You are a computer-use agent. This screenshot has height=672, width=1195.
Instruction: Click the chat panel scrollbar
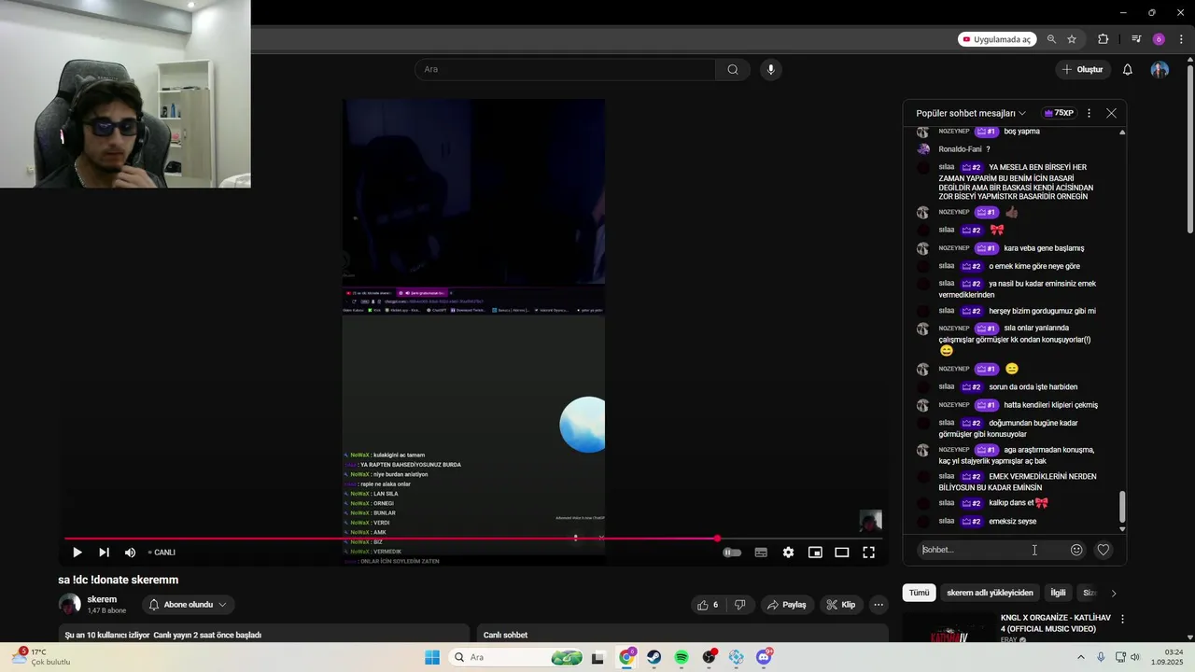1122,507
